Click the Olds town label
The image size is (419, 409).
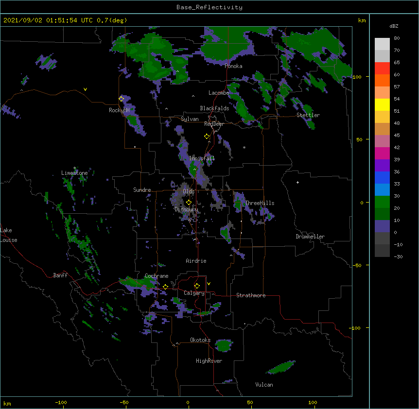[189, 191]
